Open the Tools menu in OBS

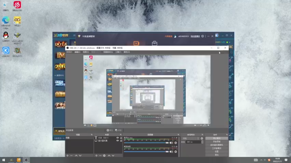pos(118,52)
